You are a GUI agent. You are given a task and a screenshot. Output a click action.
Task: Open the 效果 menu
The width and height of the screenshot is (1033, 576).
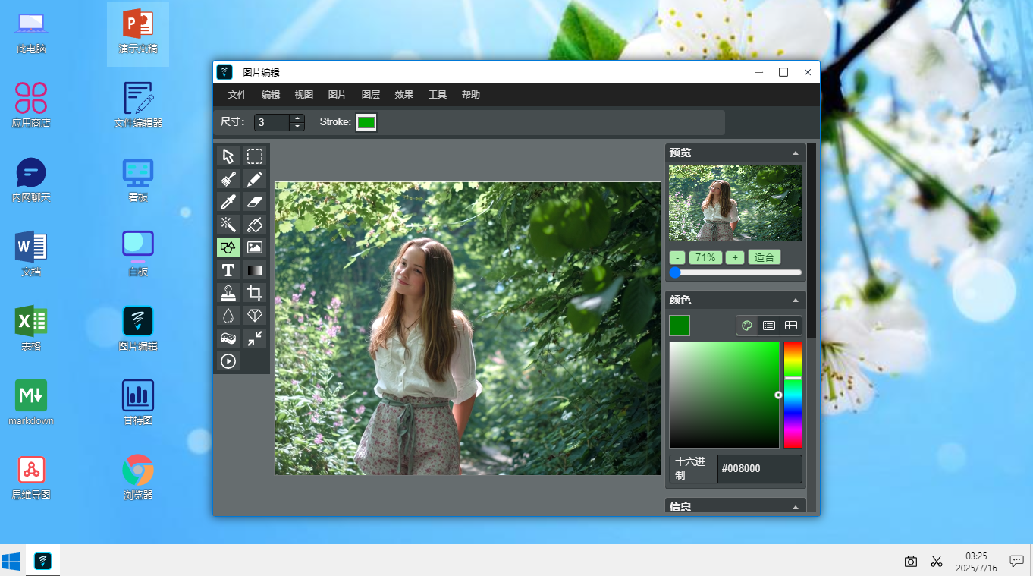coord(404,95)
